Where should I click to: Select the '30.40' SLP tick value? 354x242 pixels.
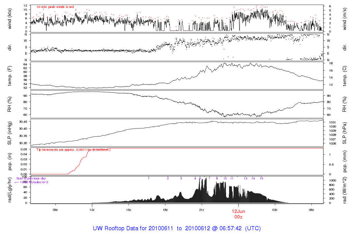click(23, 129)
